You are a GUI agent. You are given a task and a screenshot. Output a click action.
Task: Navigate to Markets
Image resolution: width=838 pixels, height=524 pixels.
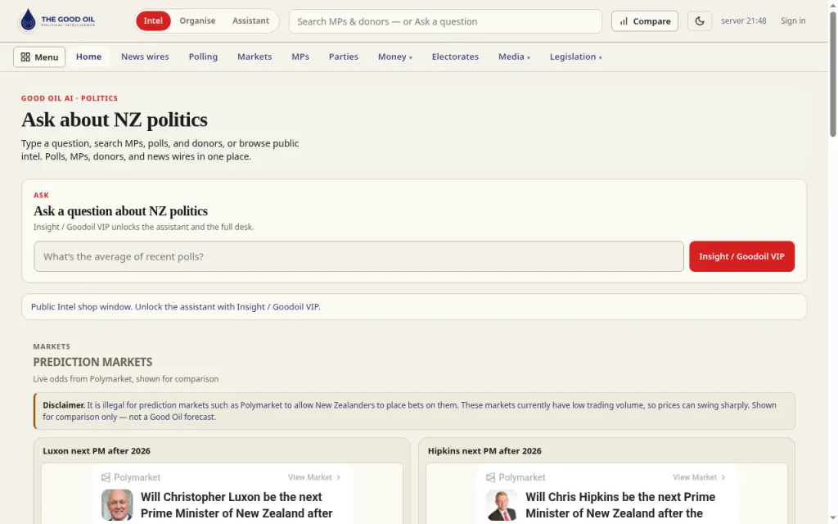pos(255,56)
